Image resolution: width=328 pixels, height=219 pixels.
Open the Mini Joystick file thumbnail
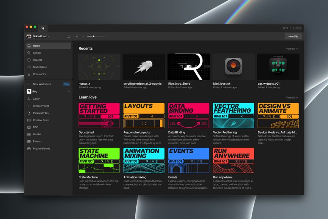click(x=234, y=67)
